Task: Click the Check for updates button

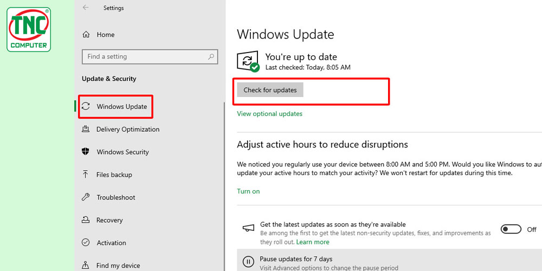Action: point(270,90)
